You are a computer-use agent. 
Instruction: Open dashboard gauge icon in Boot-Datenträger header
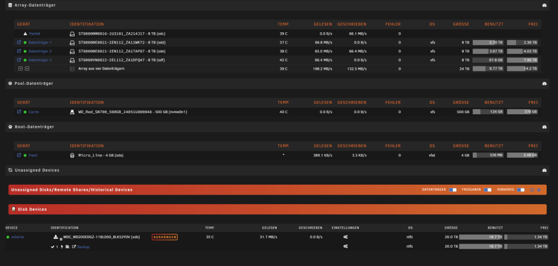pos(544,127)
